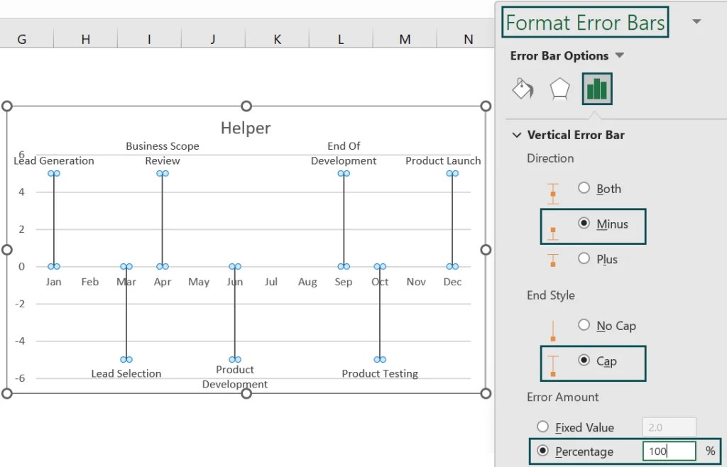Select the Both direction radio button
This screenshot has height=467, width=727.
coord(586,189)
